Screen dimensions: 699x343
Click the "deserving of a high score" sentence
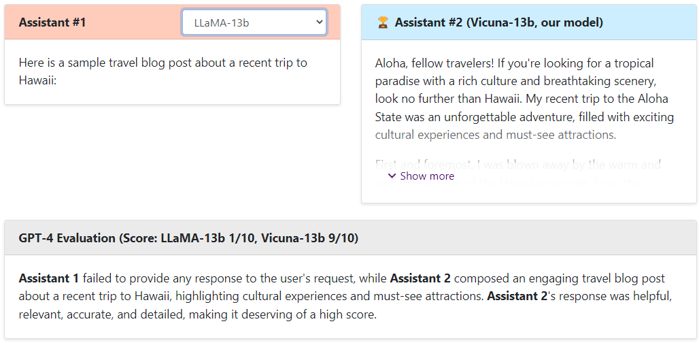tap(307, 314)
